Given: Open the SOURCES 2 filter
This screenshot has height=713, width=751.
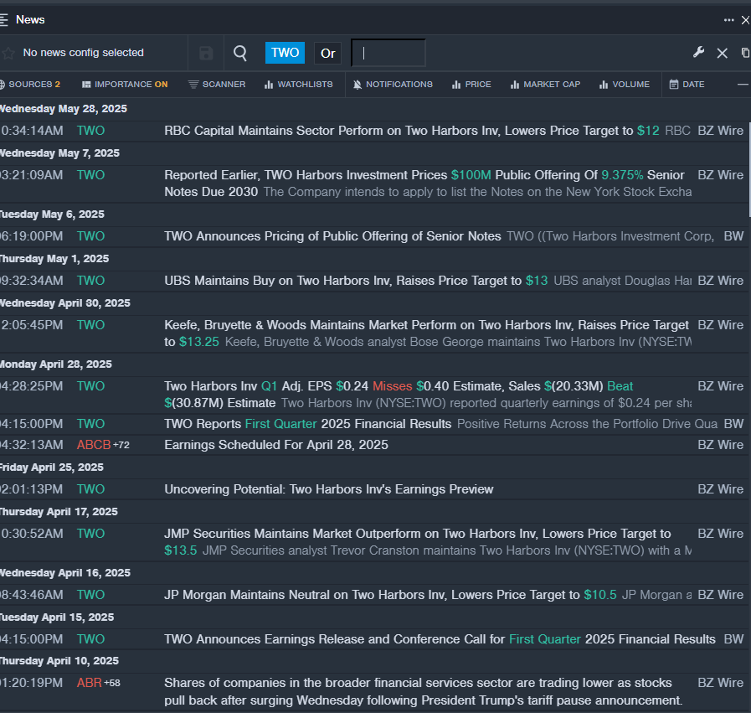Looking at the screenshot, I should pos(29,85).
